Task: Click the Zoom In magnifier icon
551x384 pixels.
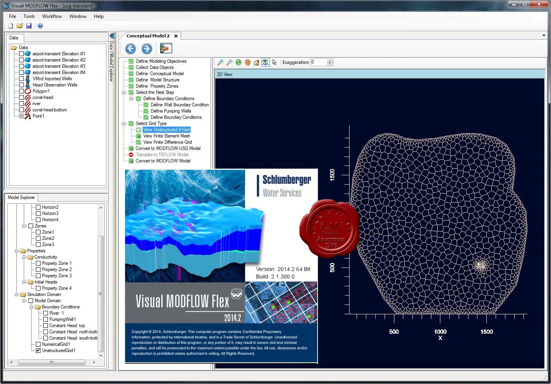Action: 221,62
